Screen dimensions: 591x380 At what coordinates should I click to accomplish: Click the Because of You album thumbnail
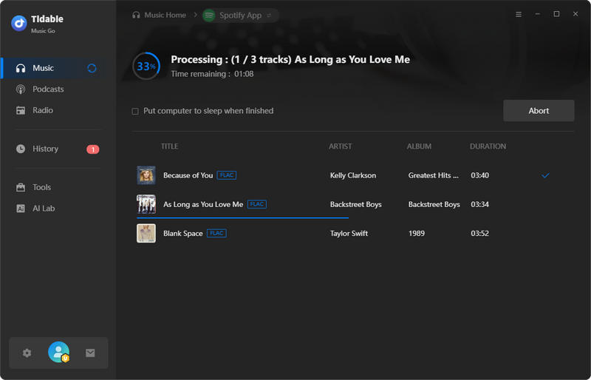[x=146, y=175]
